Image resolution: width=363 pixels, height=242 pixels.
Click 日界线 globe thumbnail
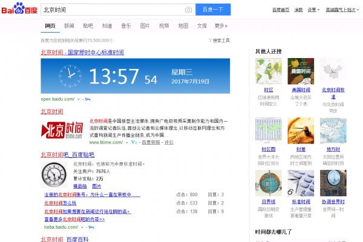pos(269,183)
